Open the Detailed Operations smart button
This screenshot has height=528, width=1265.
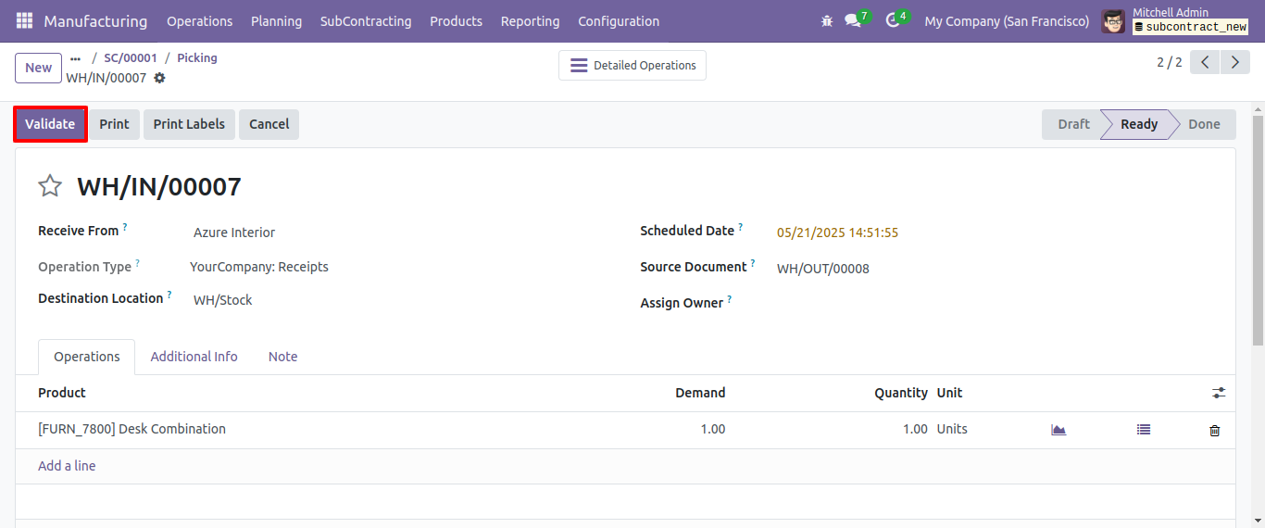pyautogui.click(x=632, y=66)
